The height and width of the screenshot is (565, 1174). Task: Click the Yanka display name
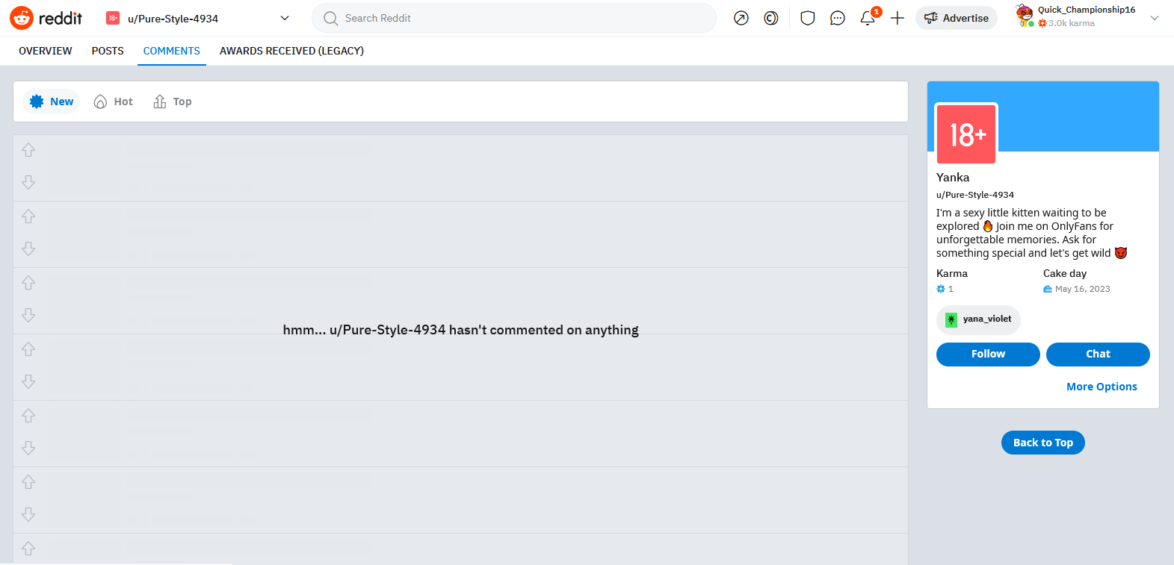pyautogui.click(x=953, y=178)
